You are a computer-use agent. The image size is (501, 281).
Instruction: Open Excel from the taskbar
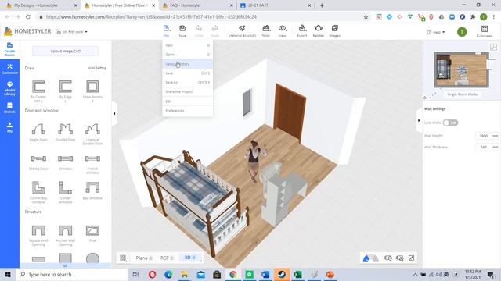pos(297,274)
